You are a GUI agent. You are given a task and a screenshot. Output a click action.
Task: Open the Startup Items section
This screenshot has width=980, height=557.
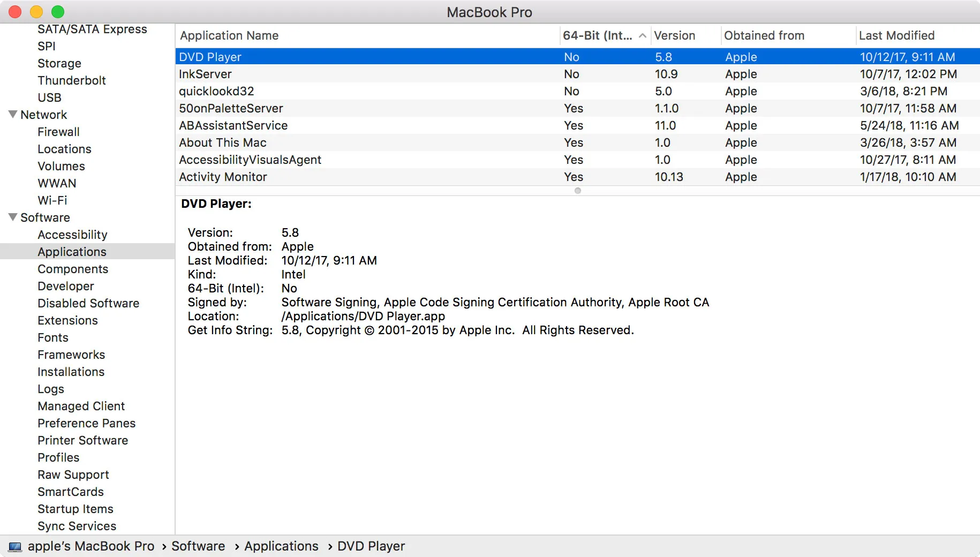[x=75, y=509]
